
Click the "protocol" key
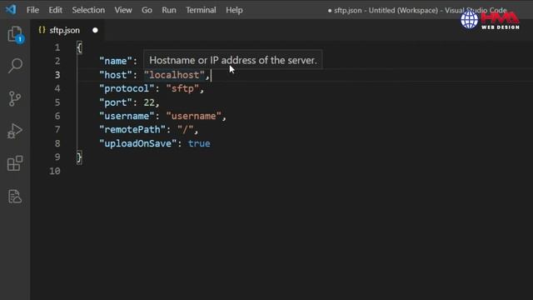tap(127, 88)
